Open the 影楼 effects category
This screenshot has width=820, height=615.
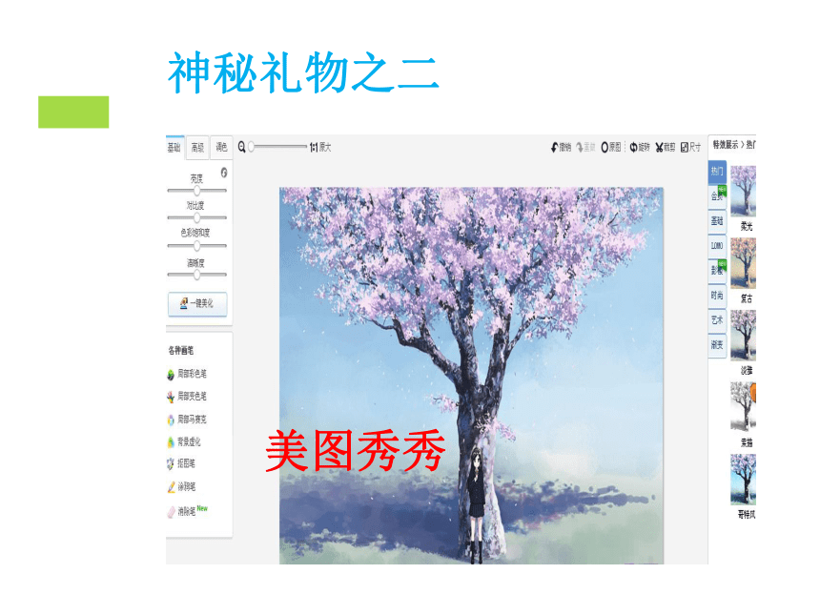pos(717,270)
